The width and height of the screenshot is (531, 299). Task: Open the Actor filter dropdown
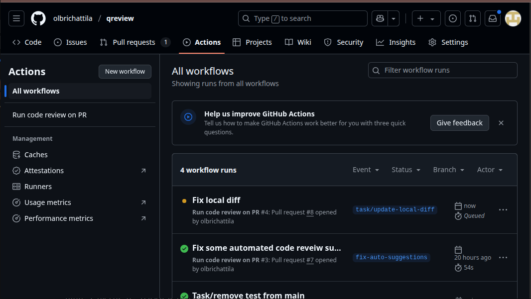click(x=490, y=170)
